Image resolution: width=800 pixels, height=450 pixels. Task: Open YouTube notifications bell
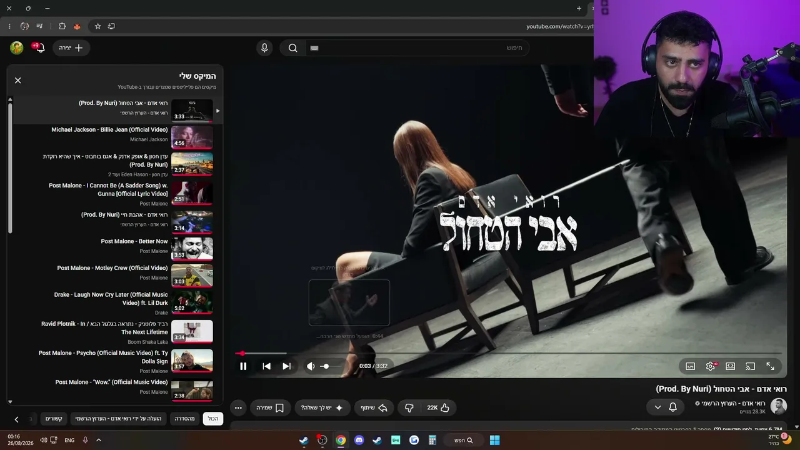(x=39, y=47)
